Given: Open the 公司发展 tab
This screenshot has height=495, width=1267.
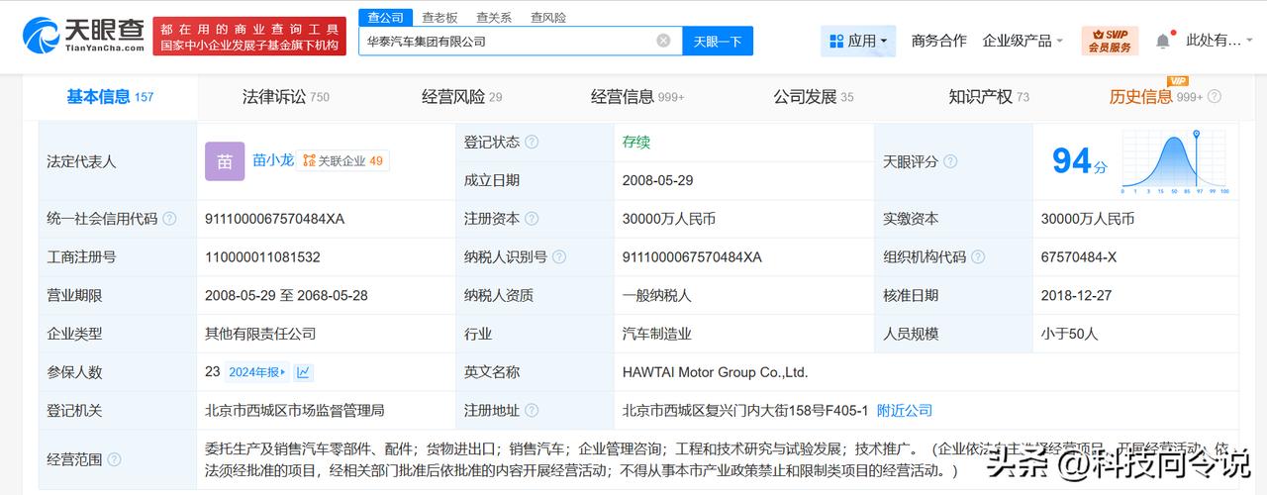Looking at the screenshot, I should coord(814,97).
